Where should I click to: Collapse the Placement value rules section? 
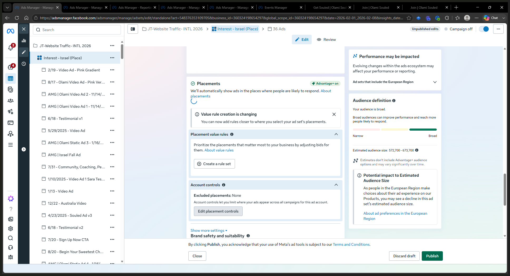[x=336, y=134]
